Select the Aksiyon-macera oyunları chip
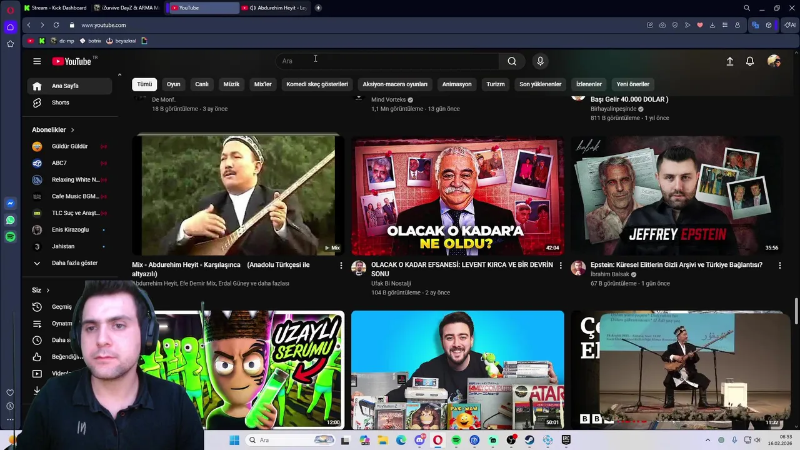Image resolution: width=800 pixels, height=450 pixels. [395, 84]
